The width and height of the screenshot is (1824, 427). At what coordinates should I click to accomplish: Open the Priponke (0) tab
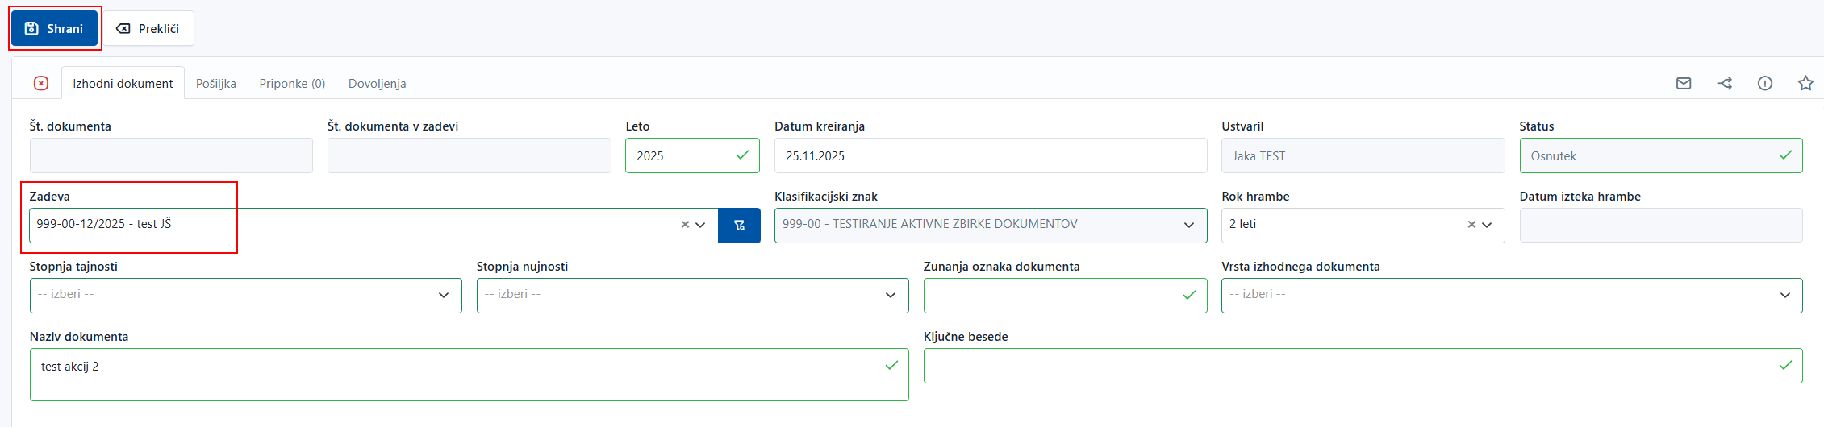(292, 84)
